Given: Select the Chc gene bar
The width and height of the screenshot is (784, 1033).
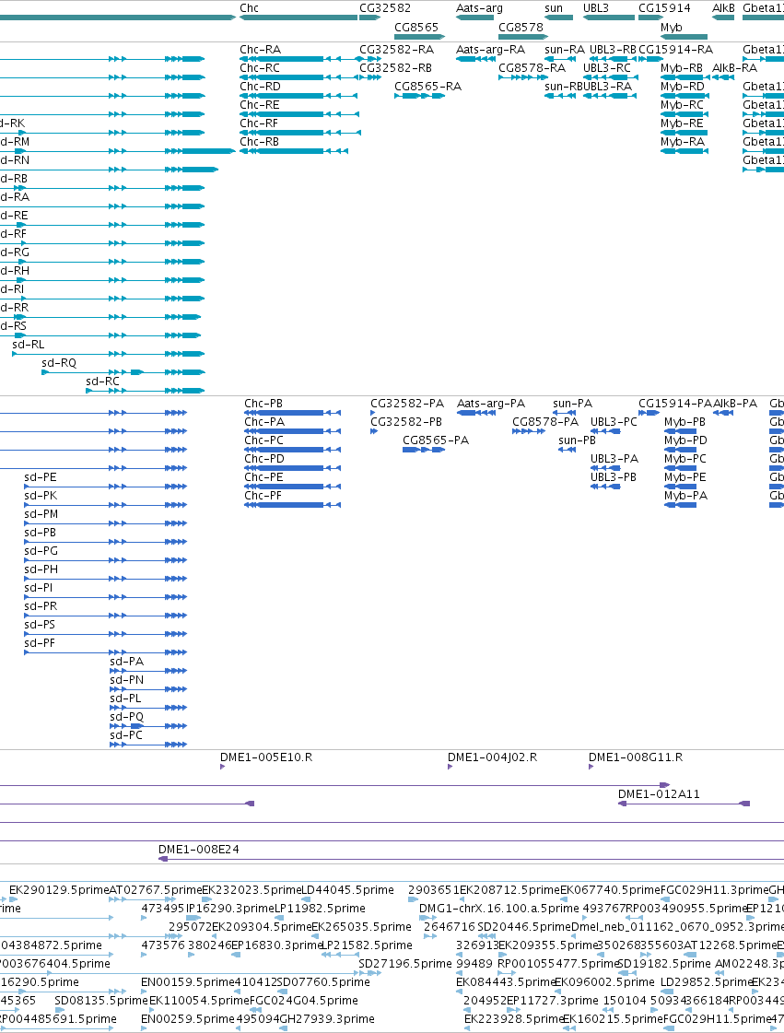Looking at the screenshot, I should point(298,18).
